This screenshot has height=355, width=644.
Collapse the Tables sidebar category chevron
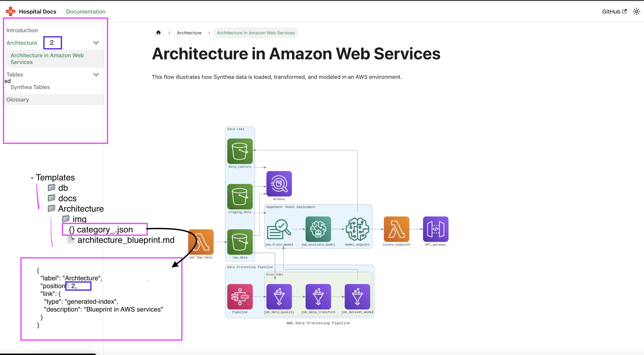click(96, 74)
